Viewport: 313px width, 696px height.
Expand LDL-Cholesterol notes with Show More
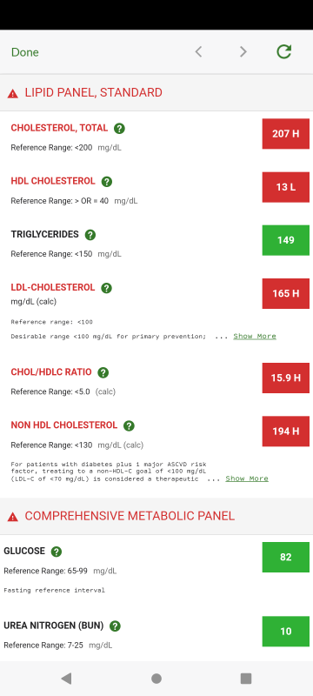255,336
